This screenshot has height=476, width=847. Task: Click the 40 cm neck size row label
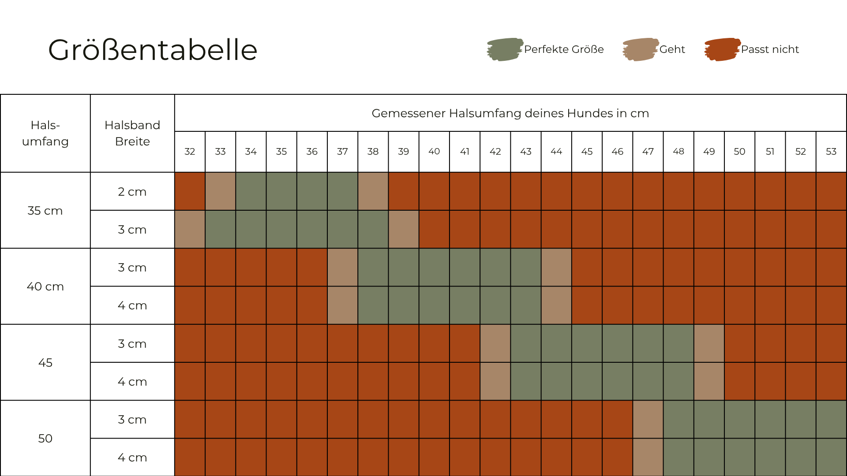[x=45, y=286]
